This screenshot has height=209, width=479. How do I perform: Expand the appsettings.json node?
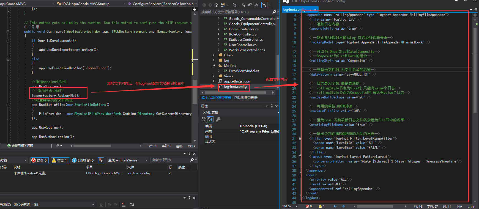[214, 81]
